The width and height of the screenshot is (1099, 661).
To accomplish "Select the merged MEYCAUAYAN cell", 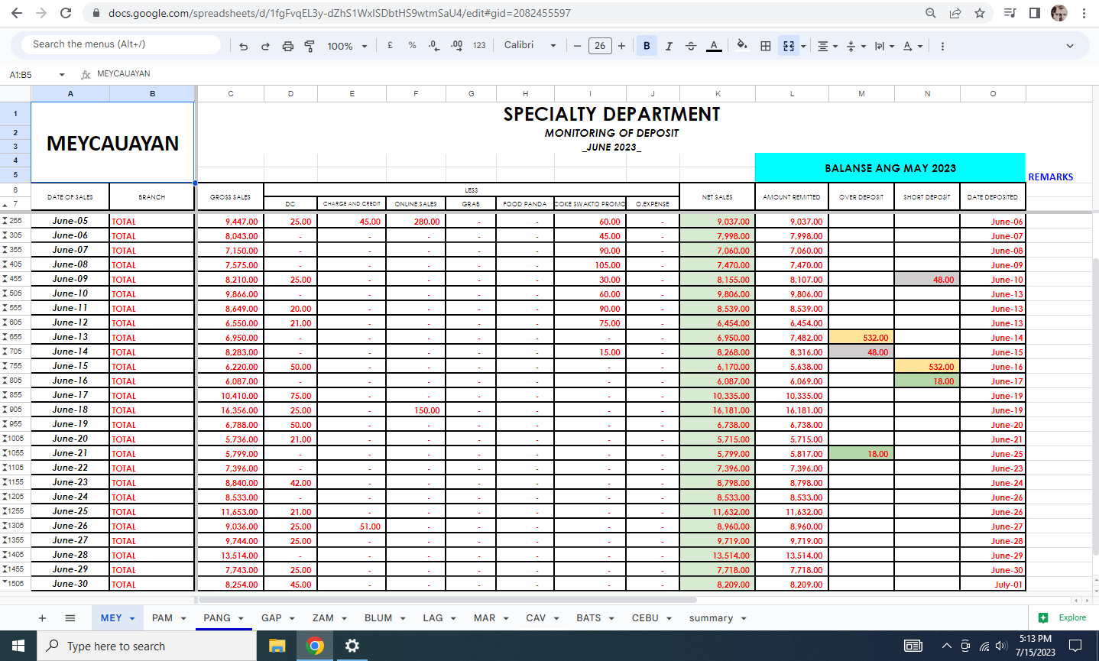I will coord(112,143).
